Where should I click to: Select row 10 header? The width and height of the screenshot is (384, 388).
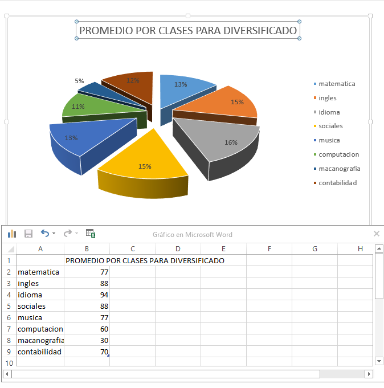pyautogui.click(x=9, y=363)
